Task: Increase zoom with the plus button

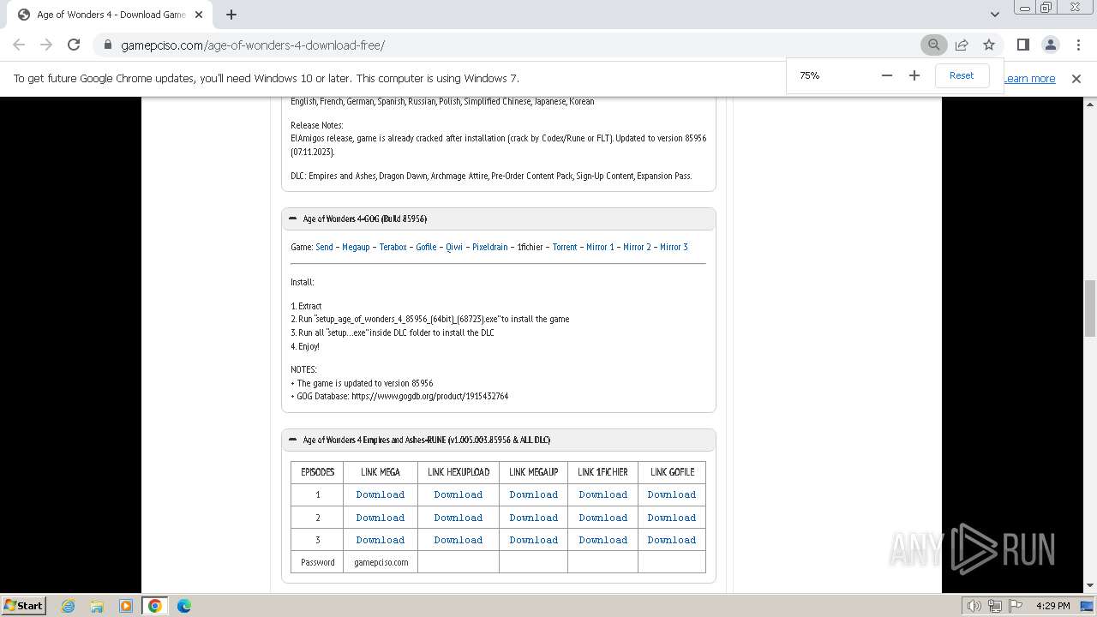Action: point(914,75)
